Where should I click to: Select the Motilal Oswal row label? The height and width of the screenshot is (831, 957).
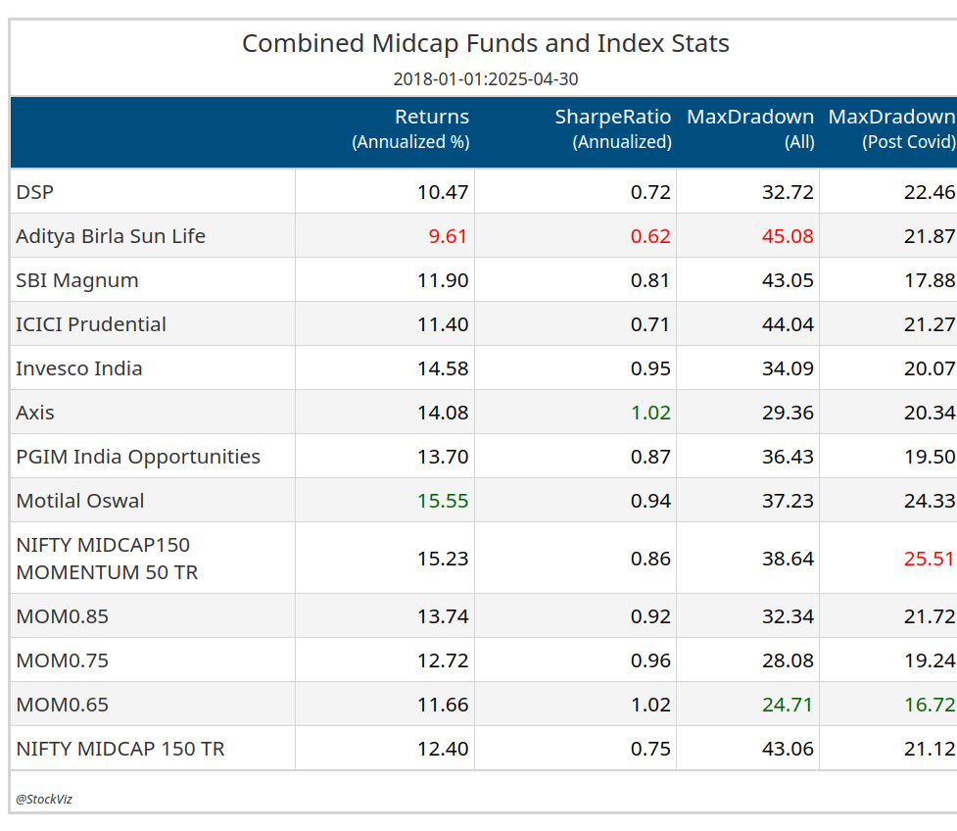click(80, 501)
